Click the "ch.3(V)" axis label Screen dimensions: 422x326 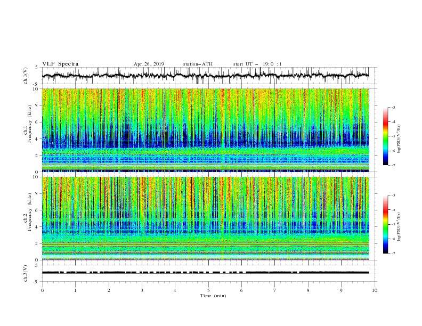pos(26,273)
